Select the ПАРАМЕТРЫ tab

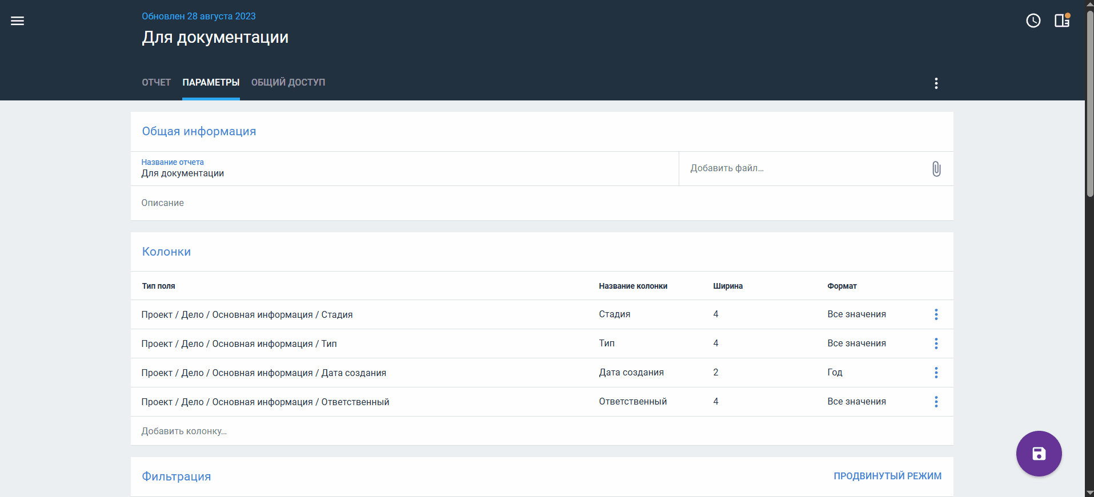211,83
